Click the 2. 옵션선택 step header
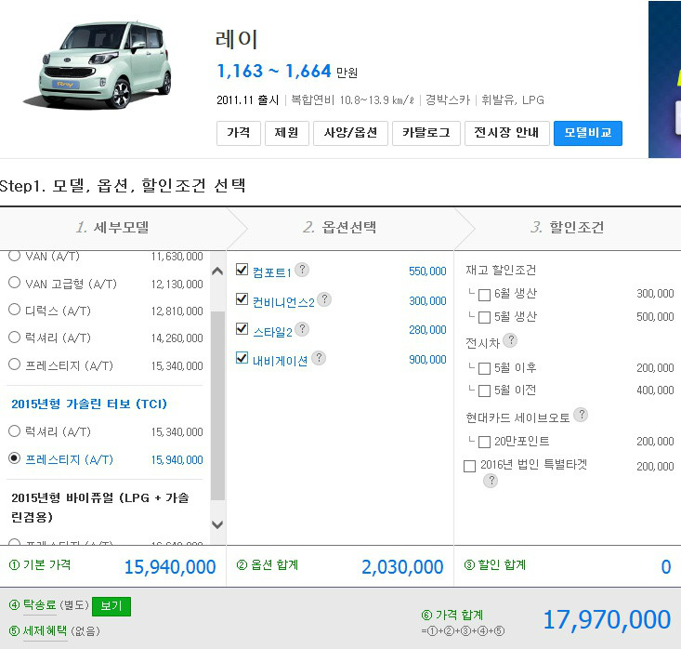 point(340,228)
